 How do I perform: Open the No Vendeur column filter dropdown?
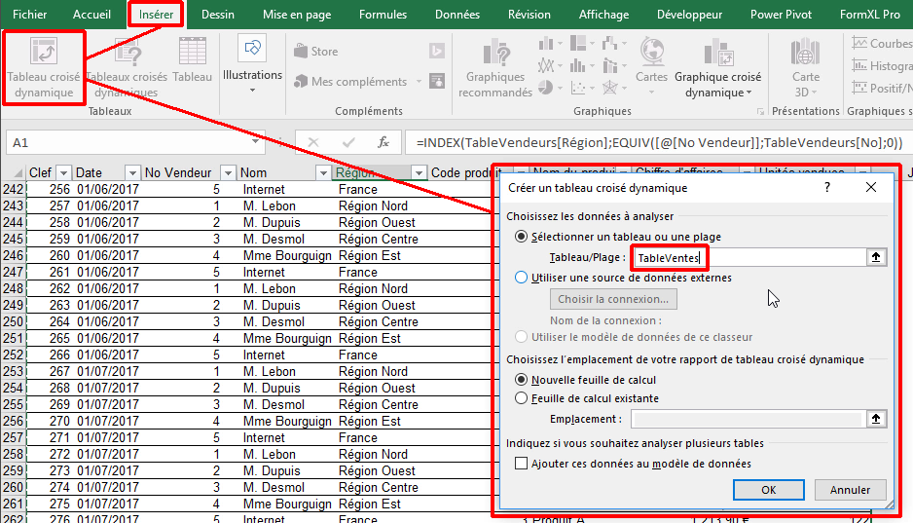tap(228, 172)
